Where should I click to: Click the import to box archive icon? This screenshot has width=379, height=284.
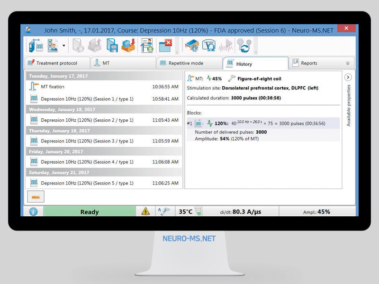tap(128, 46)
